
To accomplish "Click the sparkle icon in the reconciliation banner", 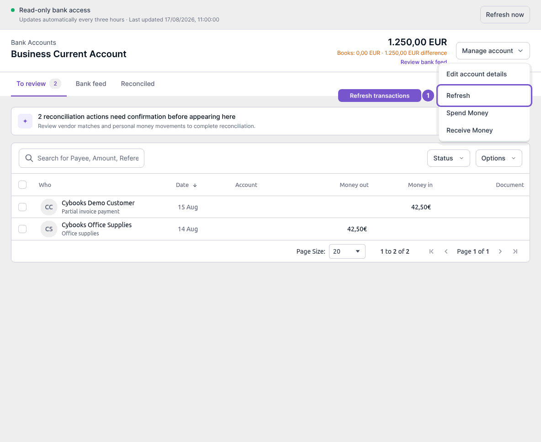I will point(25,121).
